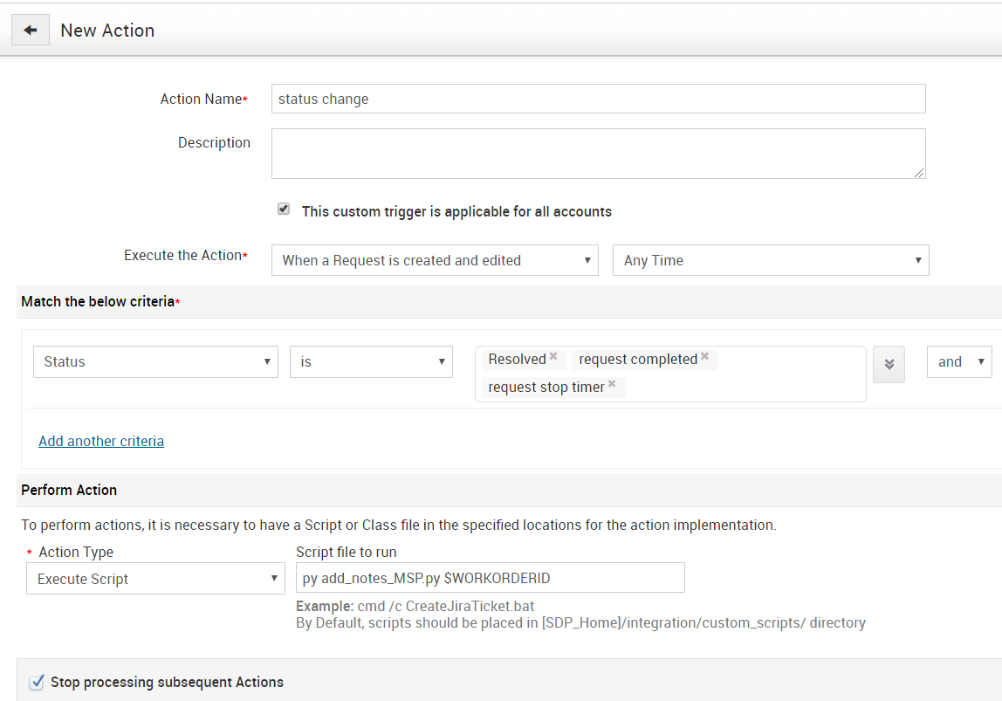Image resolution: width=1002 pixels, height=701 pixels.
Task: Uncheck Stop processing subsequent Actions
Action: click(37, 682)
